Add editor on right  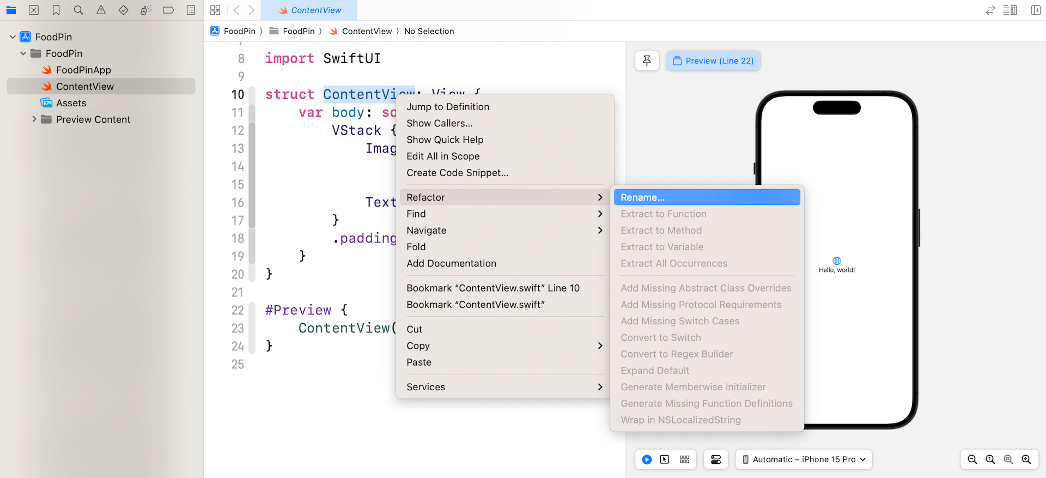(1036, 10)
